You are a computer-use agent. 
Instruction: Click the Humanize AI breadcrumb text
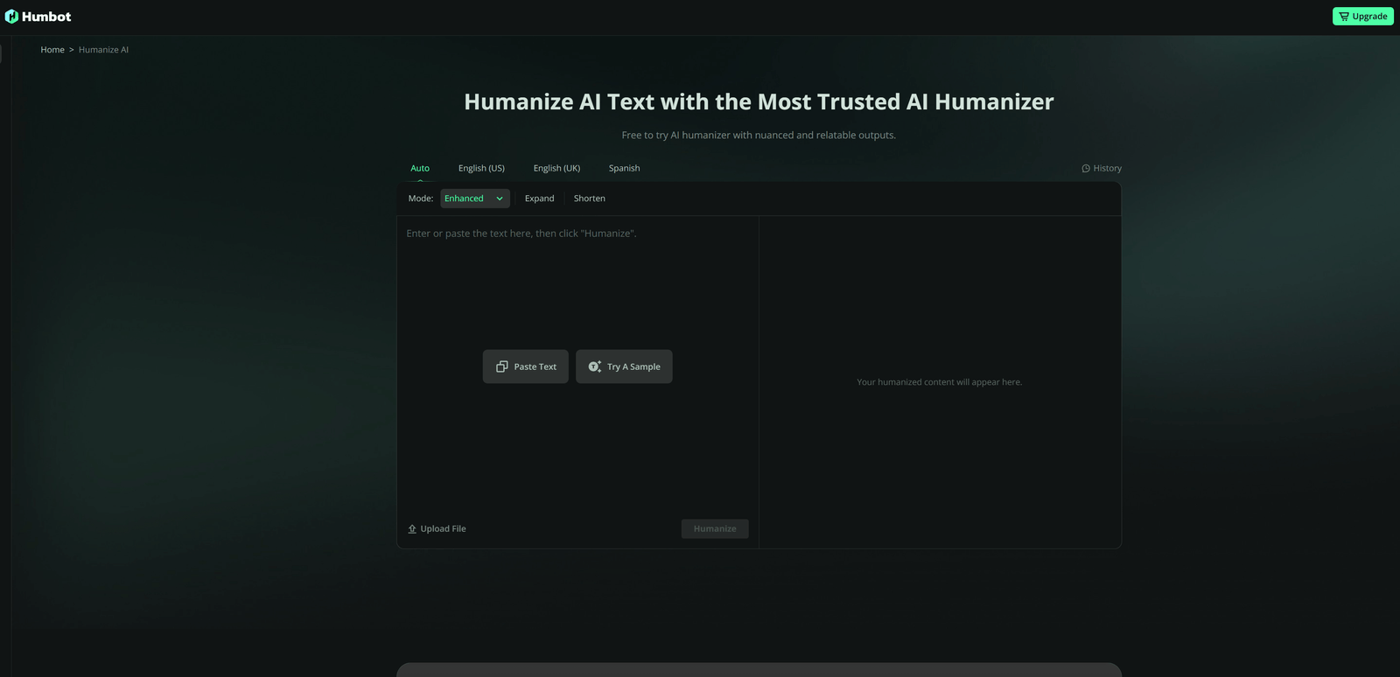[103, 50]
